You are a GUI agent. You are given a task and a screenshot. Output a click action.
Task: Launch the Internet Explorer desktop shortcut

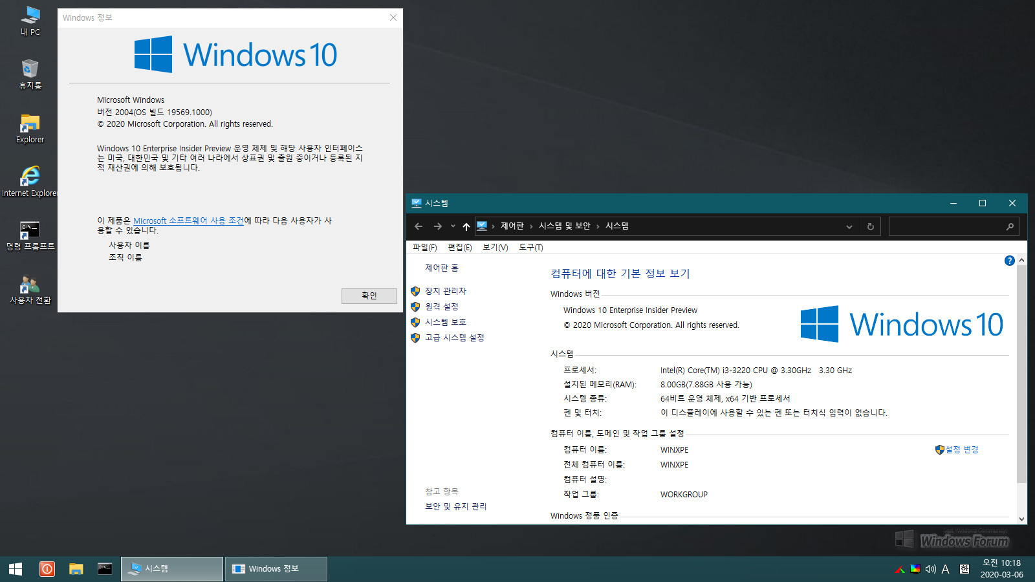30,182
